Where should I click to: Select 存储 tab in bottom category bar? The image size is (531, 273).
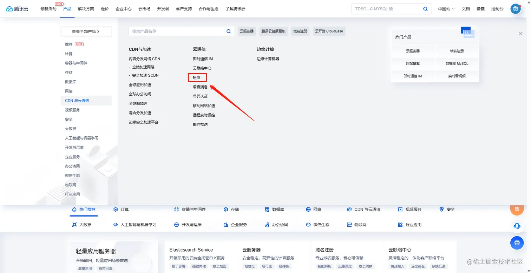point(231,210)
